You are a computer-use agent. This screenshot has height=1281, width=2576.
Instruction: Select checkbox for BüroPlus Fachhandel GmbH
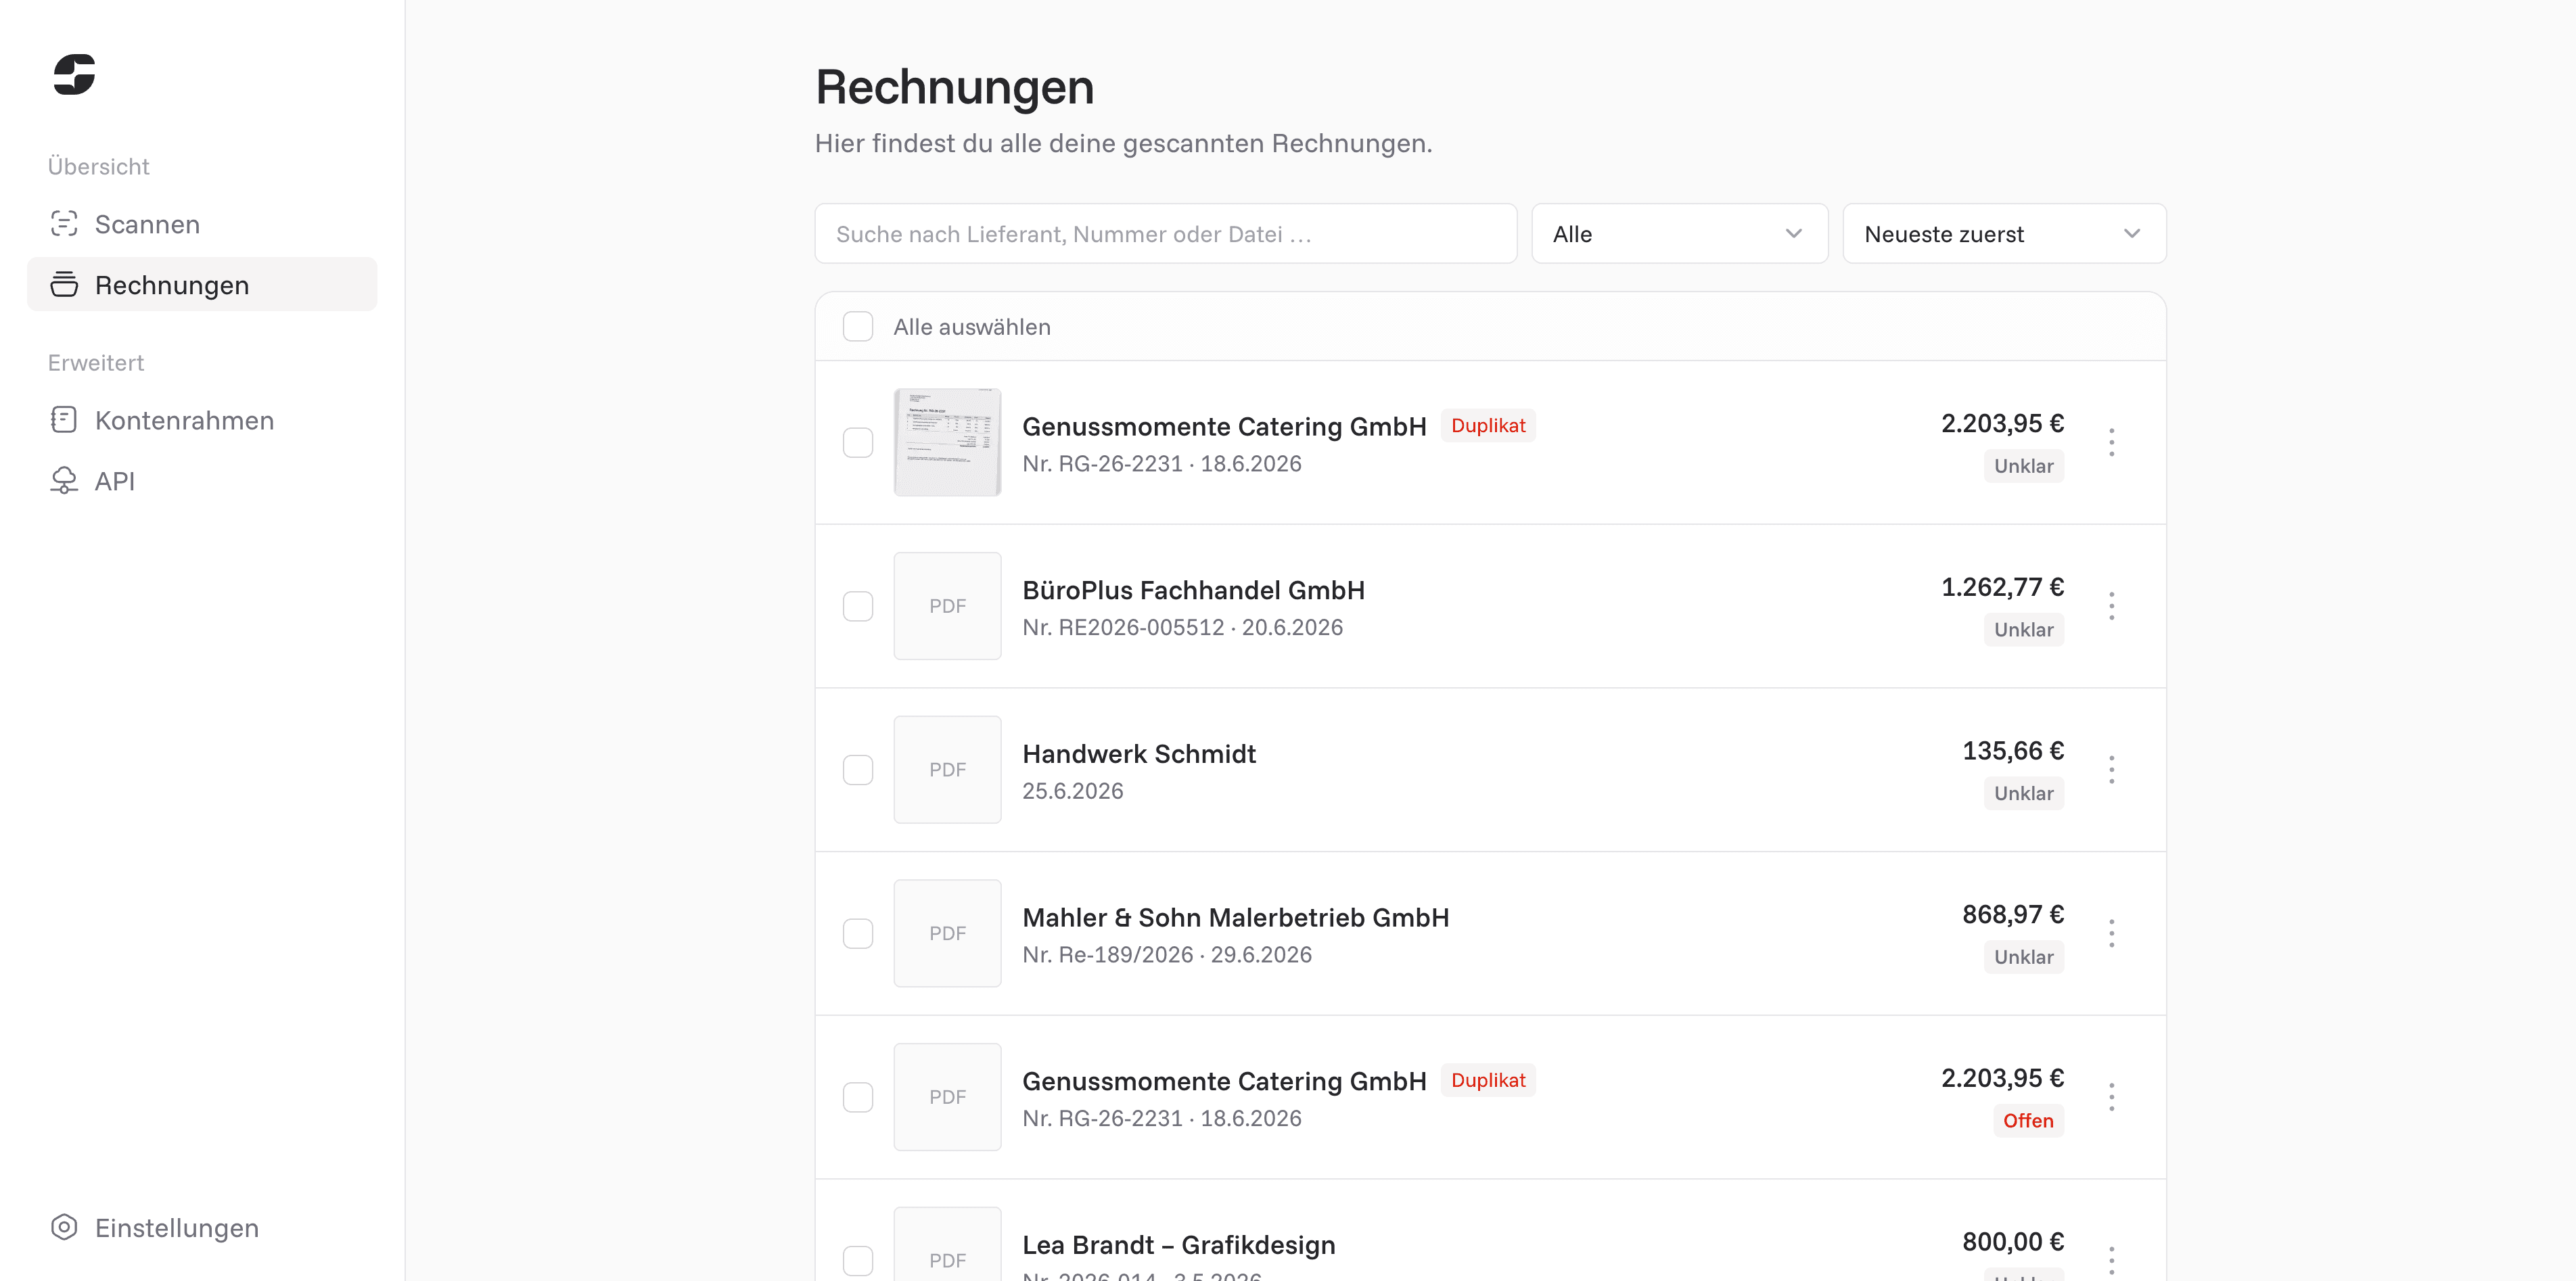click(858, 606)
